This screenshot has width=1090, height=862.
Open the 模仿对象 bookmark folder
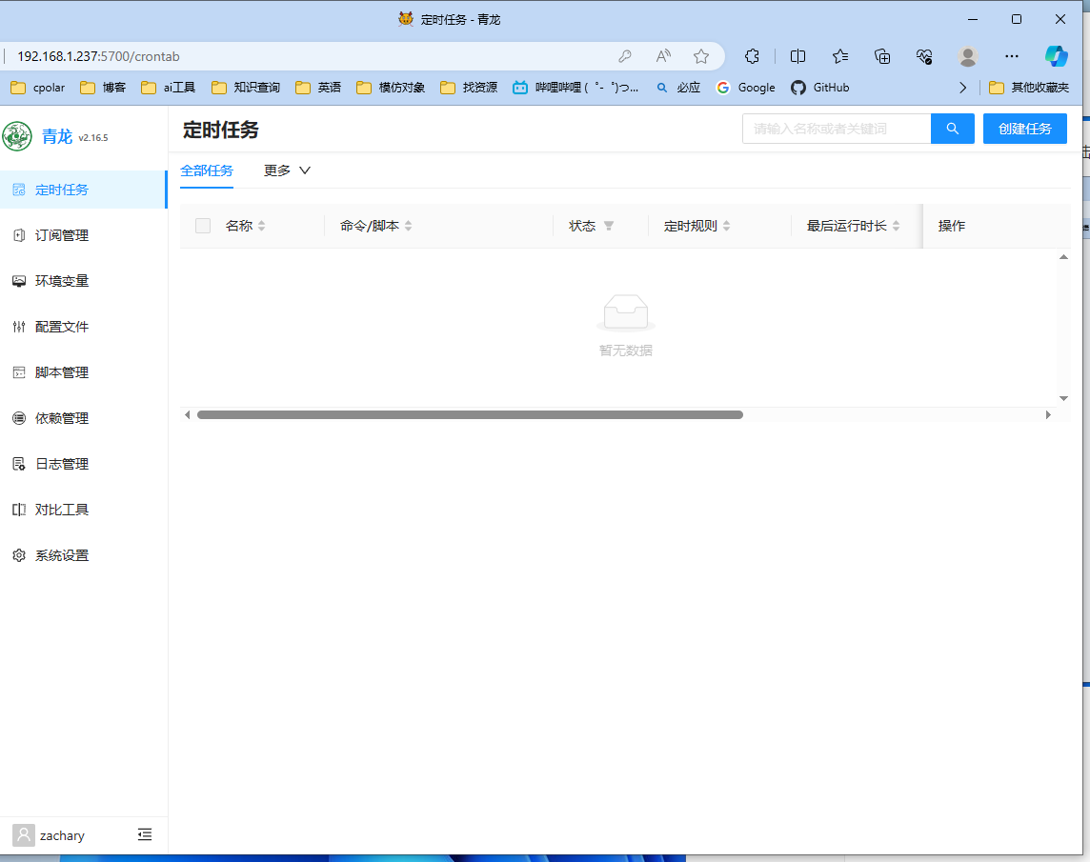pos(391,88)
